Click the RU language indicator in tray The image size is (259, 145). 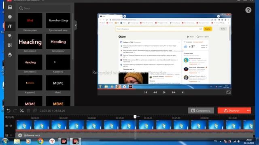(x=215, y=141)
